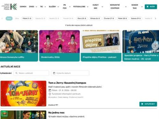Click the magnifier icon in the event search field
This screenshot has width=159, height=119.
[x=17, y=73]
